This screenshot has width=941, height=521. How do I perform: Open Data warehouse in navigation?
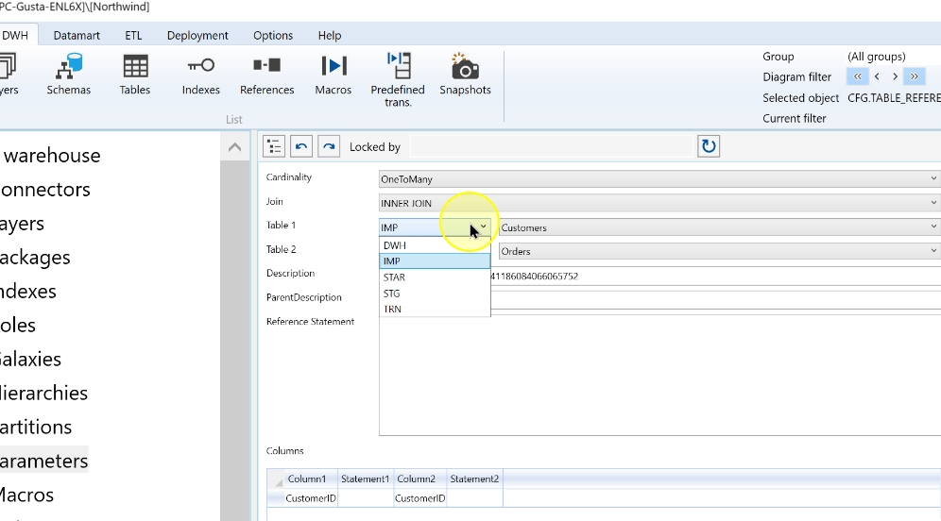coord(50,156)
